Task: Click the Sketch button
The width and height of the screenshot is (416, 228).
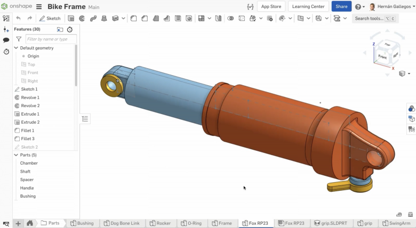Action: (50, 18)
